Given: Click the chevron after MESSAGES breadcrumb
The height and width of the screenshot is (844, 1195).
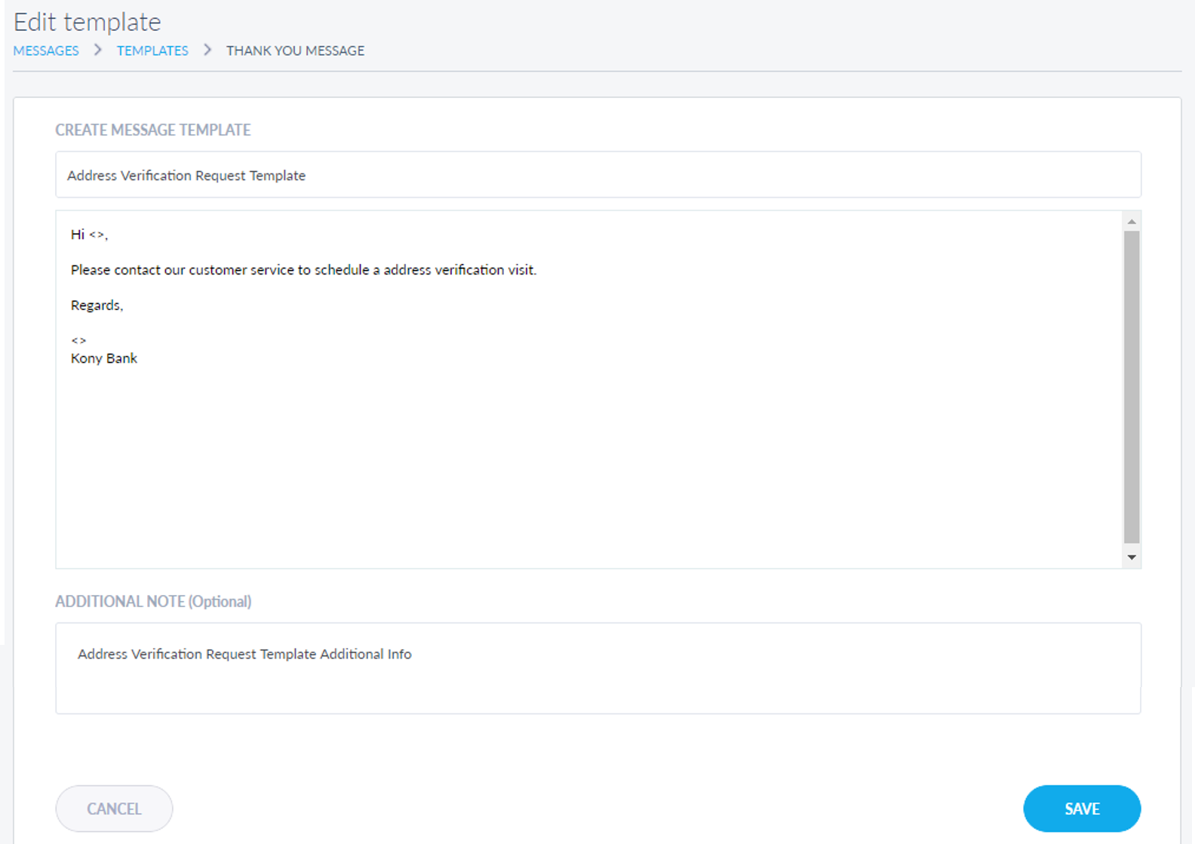Looking at the screenshot, I should click(98, 50).
